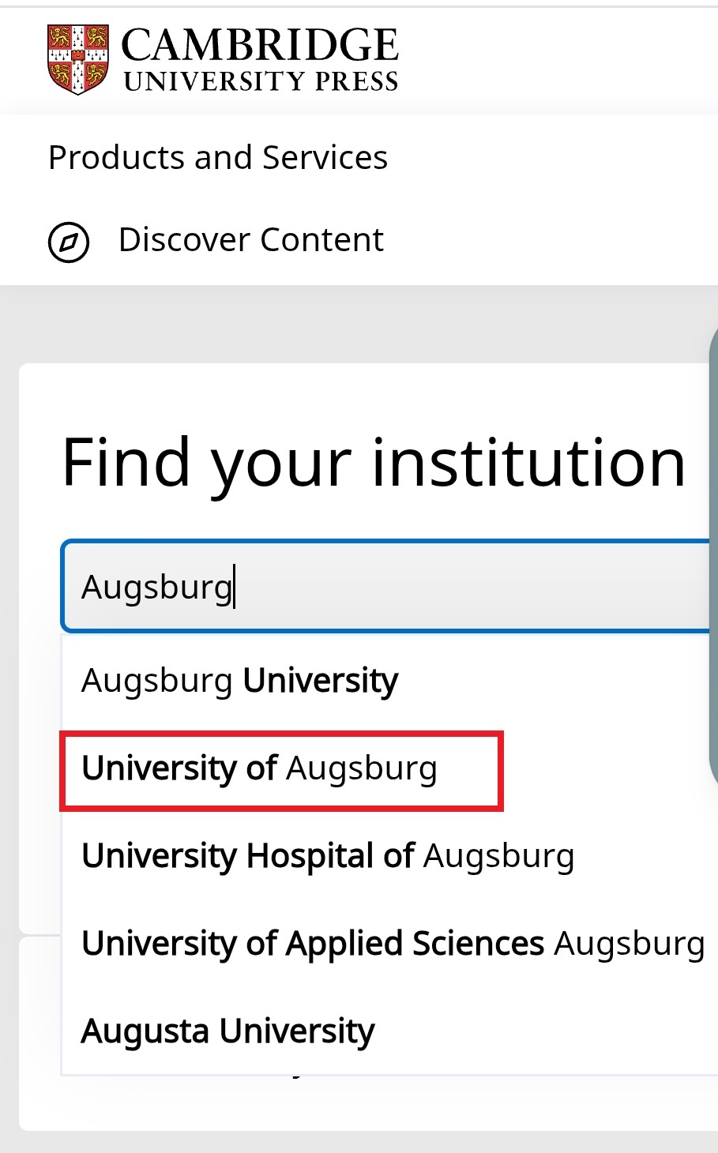Click the grey page background above the institution card
718x1153 pixels.
(355, 324)
